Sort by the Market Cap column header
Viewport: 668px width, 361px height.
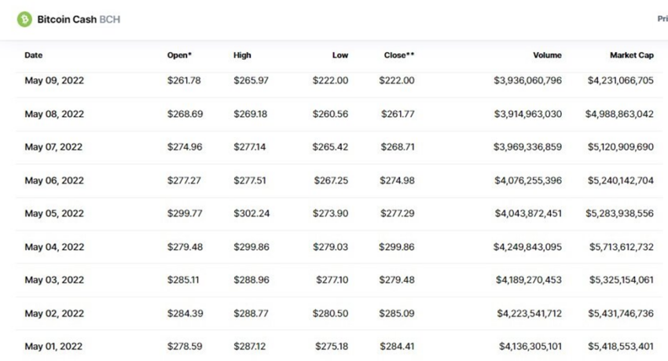point(632,55)
